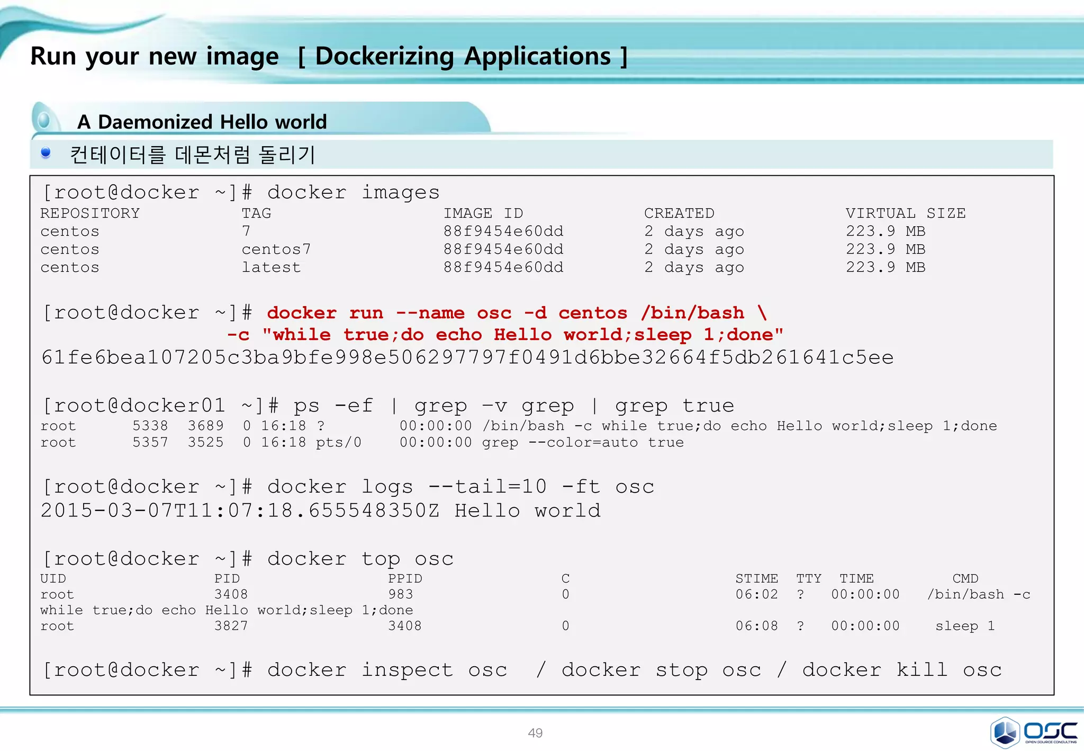
Task: Click the IMAGE ID column header
Action: (x=483, y=213)
